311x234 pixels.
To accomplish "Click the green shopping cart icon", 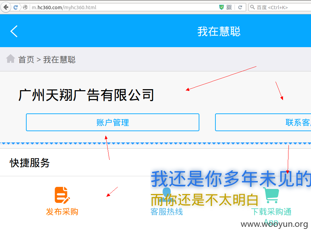I will [x=271, y=195].
